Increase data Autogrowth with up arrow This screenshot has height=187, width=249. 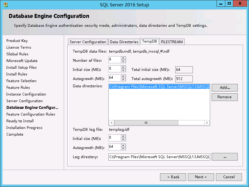tap(123, 76)
